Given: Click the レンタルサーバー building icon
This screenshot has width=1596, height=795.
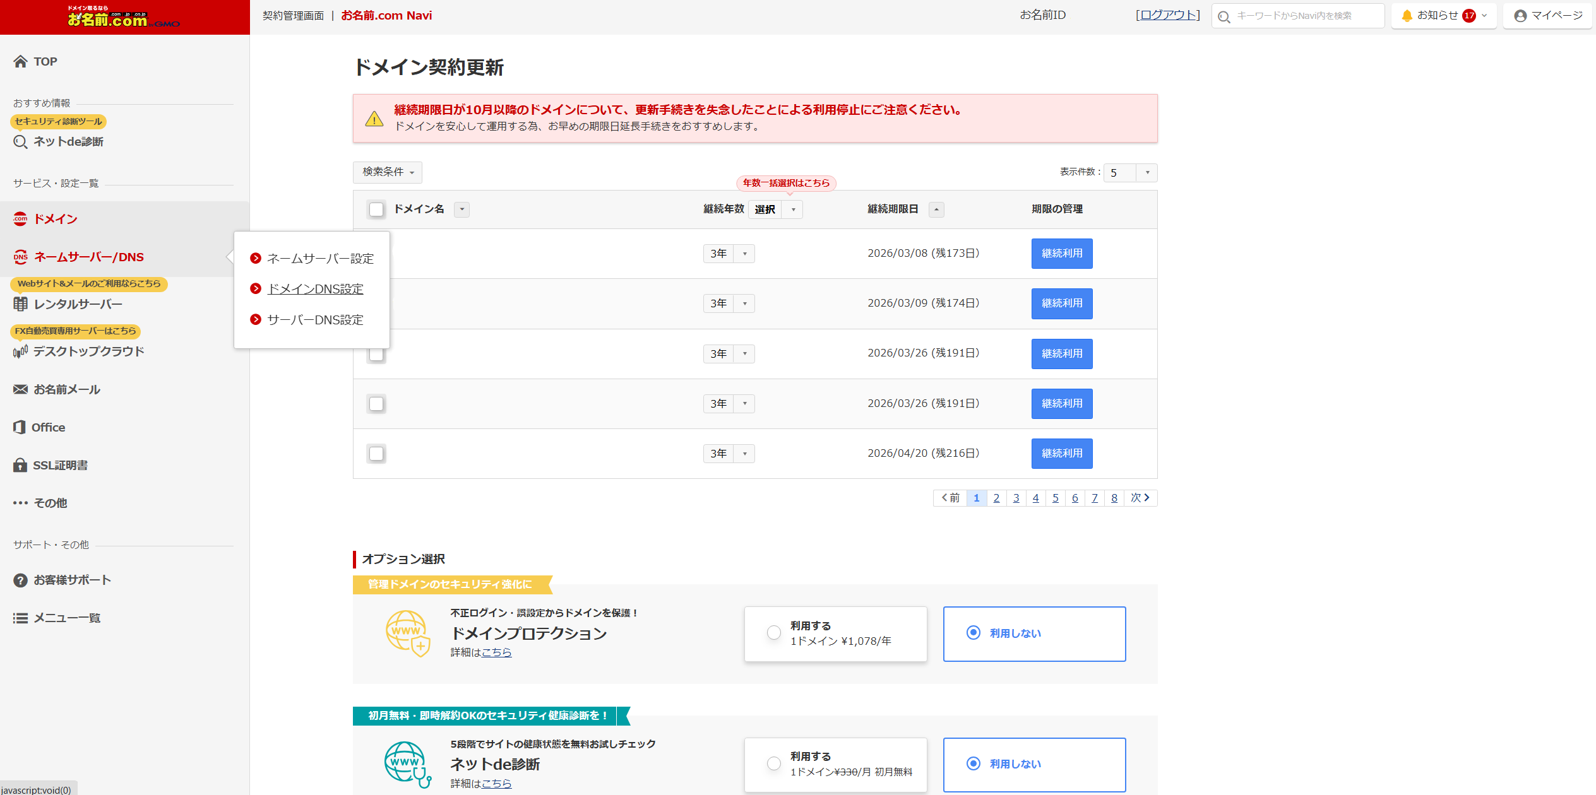Looking at the screenshot, I should click(21, 304).
